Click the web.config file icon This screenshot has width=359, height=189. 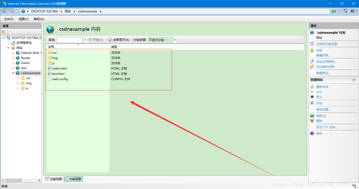[50, 79]
